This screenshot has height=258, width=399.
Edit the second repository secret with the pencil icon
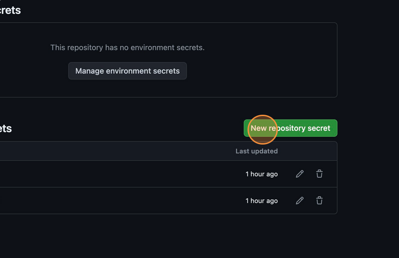point(299,201)
